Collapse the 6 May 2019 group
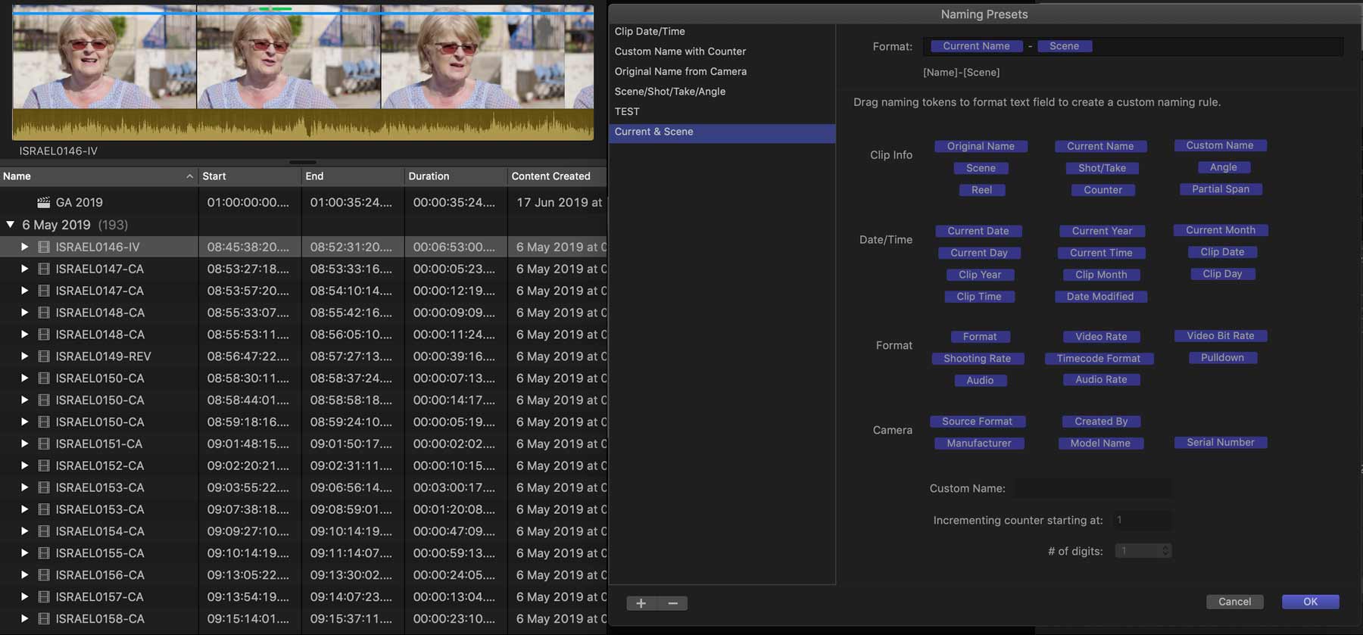The image size is (1363, 635). 10,225
